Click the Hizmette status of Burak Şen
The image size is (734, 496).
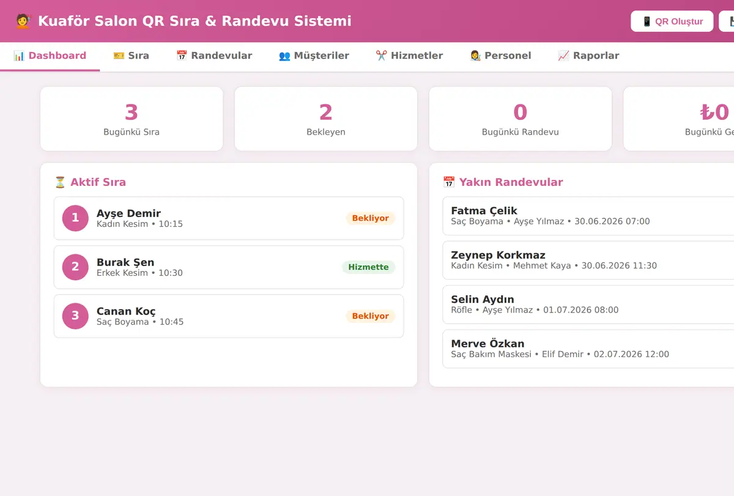369,267
